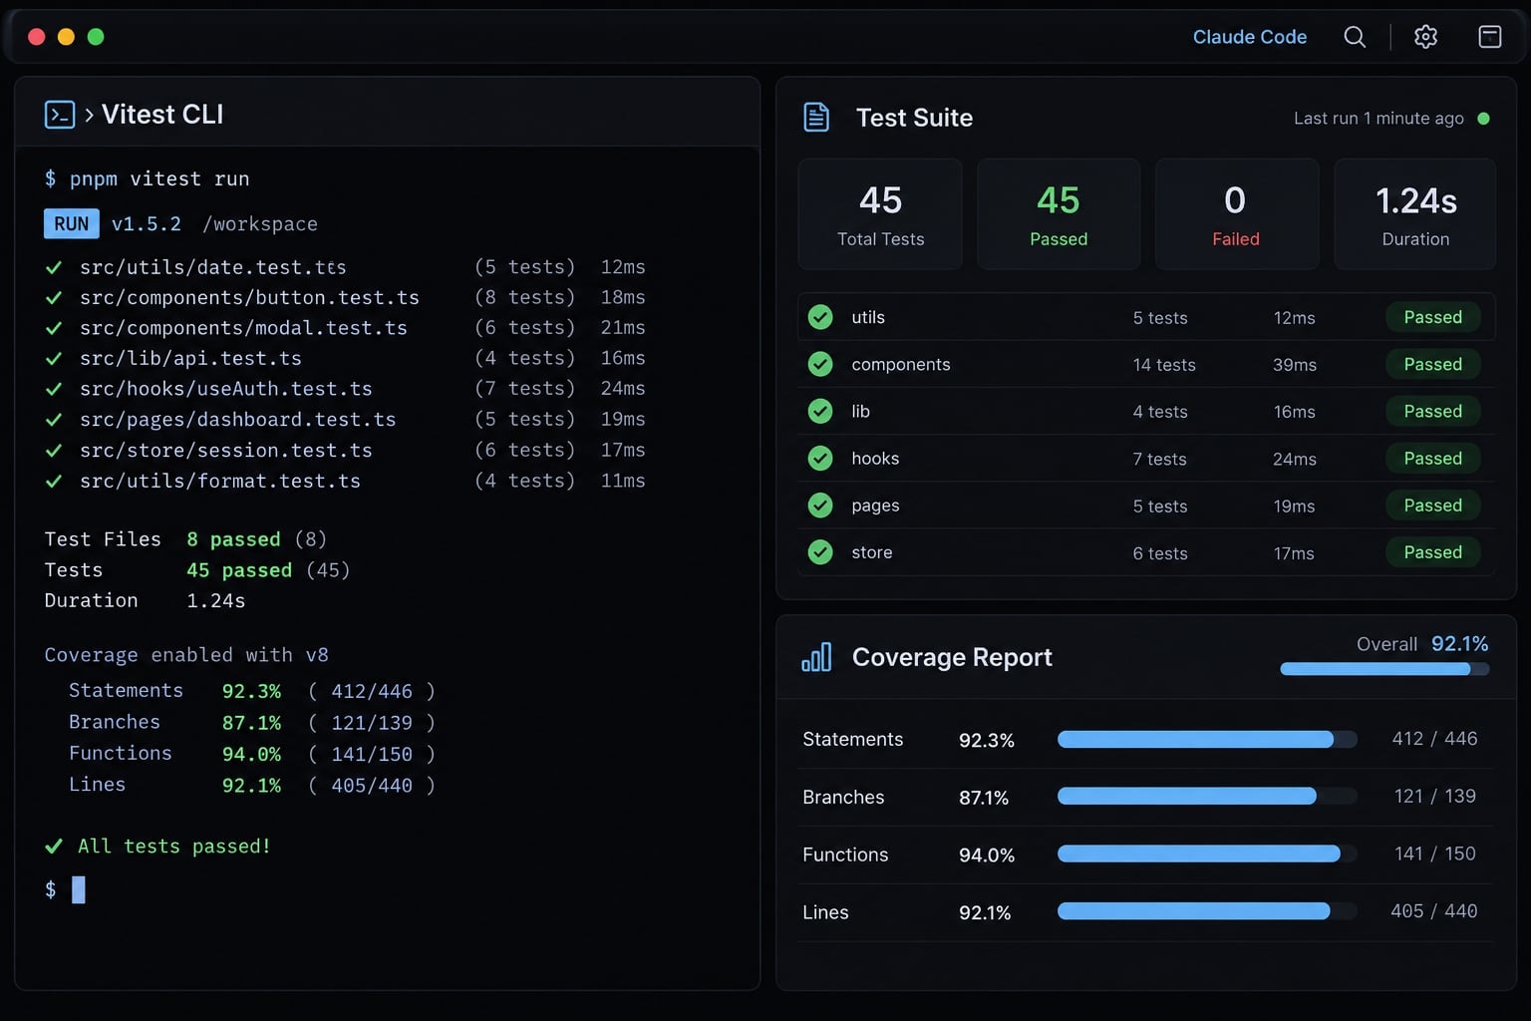
Task: Open settings via the gear icon
Action: (1426, 37)
